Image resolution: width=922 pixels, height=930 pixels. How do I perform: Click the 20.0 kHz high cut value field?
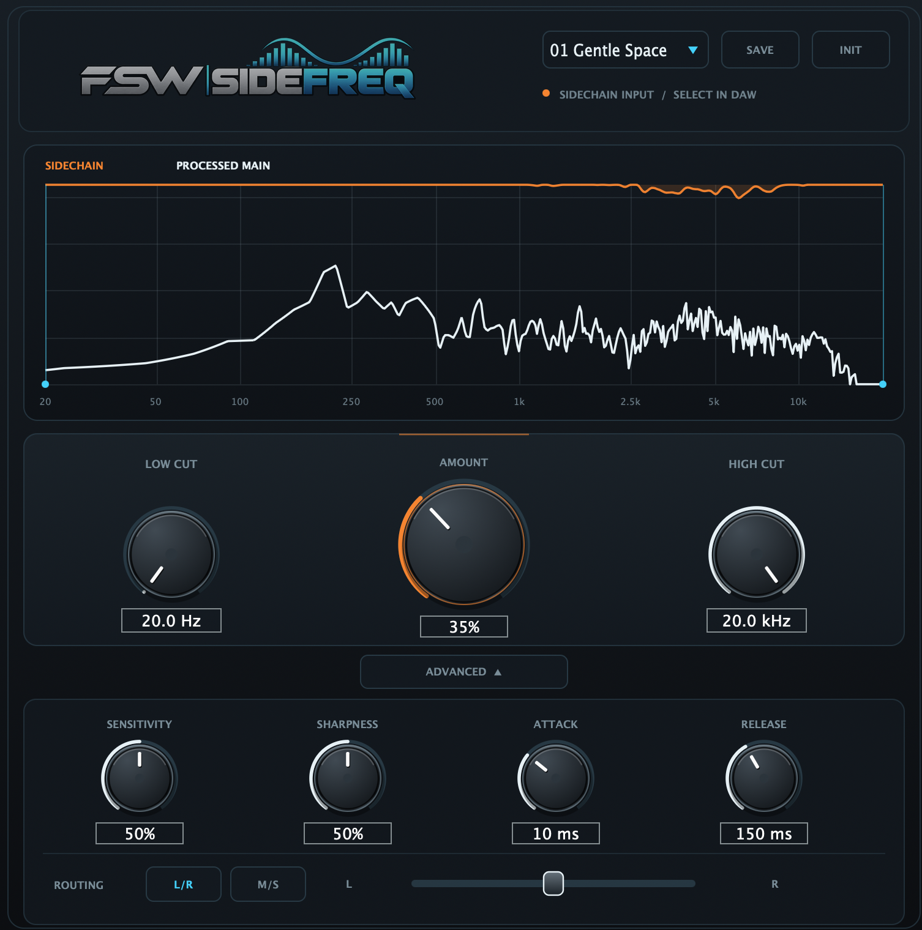pyautogui.click(x=757, y=620)
